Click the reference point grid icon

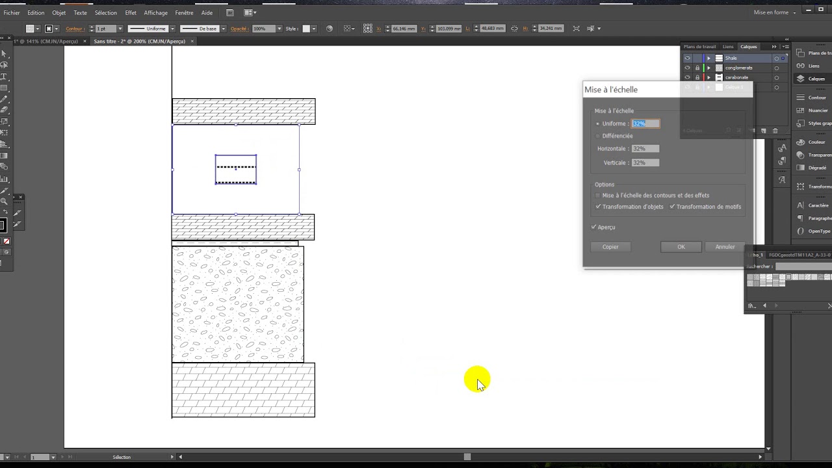[368, 29]
